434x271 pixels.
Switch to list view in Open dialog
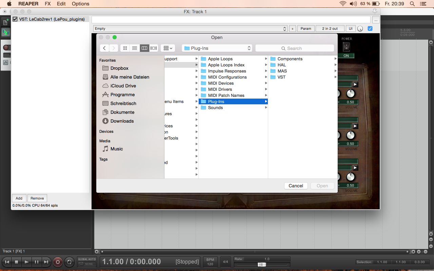coord(135,48)
